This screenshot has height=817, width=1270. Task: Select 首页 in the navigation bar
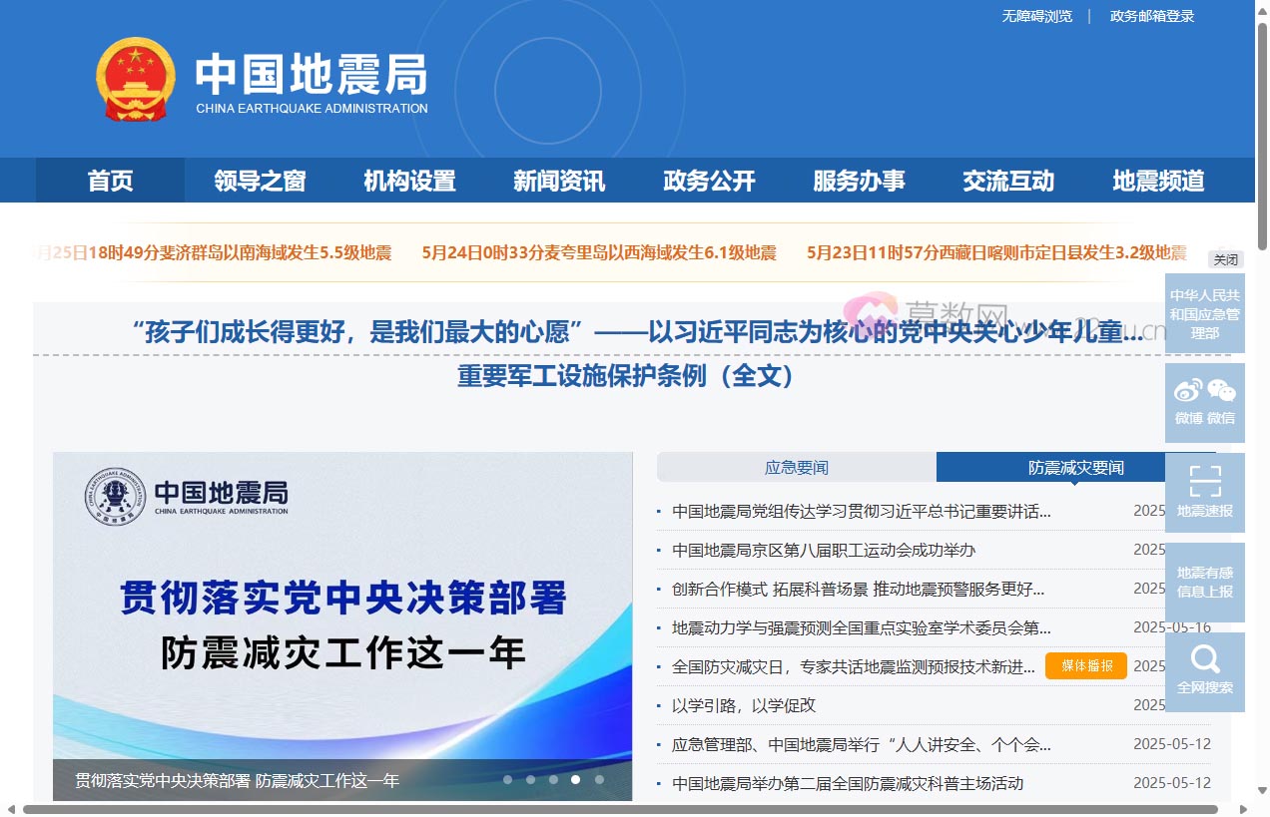point(109,181)
